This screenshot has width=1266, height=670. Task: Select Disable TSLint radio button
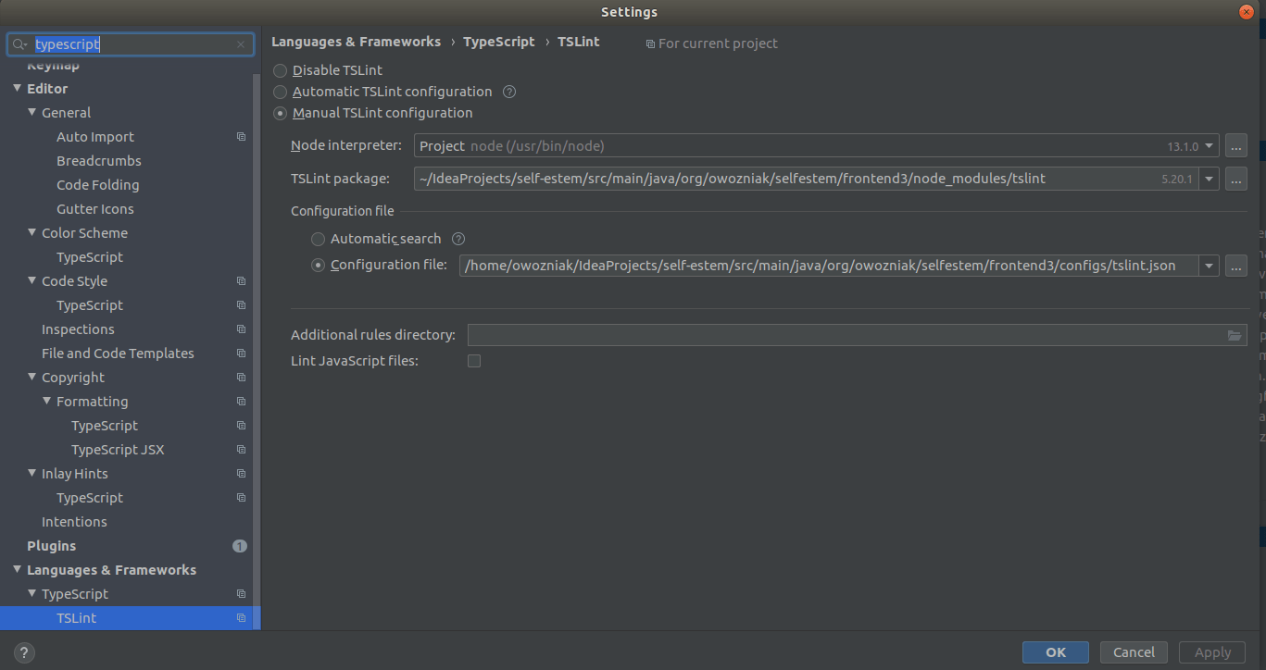[x=280, y=70]
